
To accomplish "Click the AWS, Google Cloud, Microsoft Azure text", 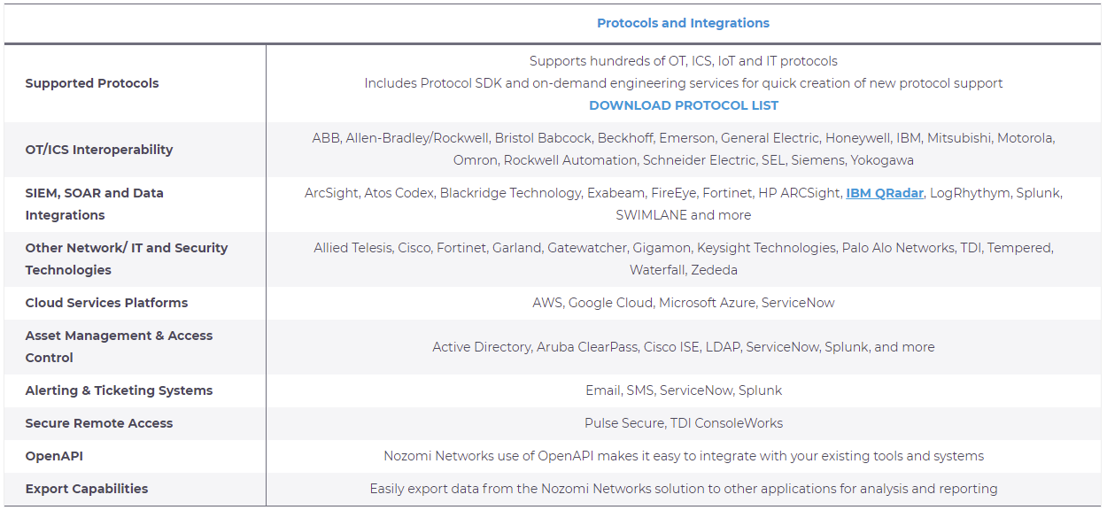I will [684, 303].
